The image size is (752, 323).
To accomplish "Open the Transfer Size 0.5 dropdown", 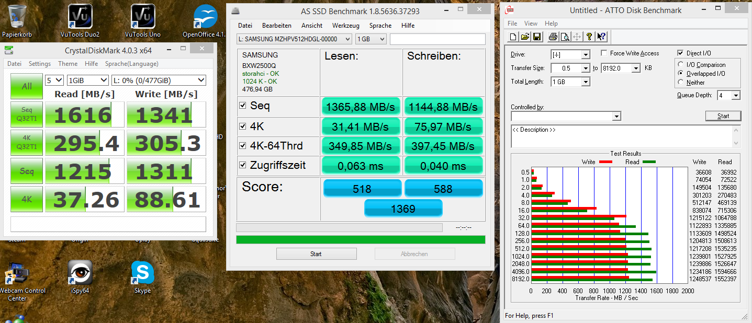I will 570,68.
